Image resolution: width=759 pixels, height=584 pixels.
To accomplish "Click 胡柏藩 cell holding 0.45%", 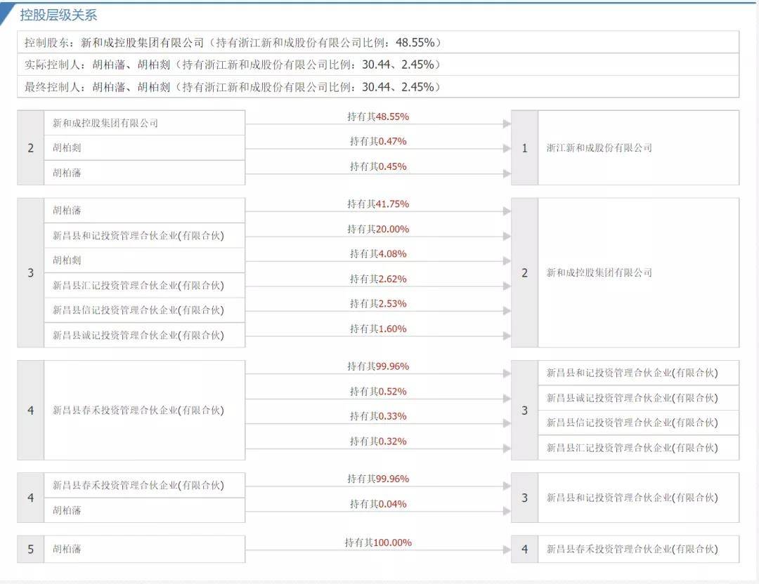I will 144,173.
